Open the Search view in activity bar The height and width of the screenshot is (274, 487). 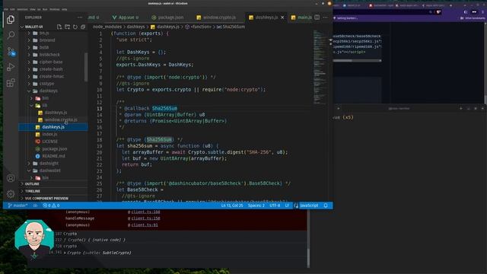click(x=11, y=35)
